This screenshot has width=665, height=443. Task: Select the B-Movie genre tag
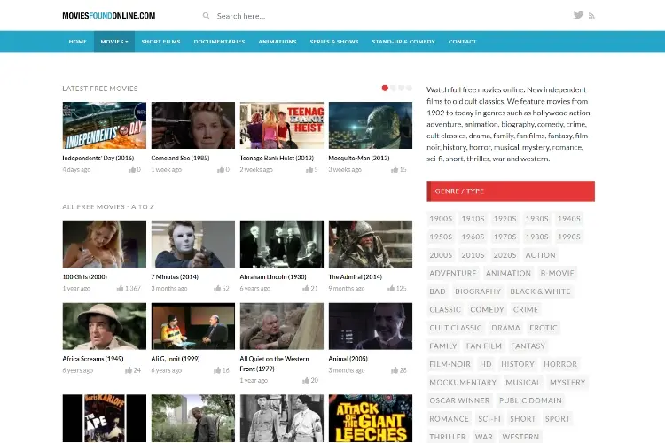click(x=558, y=273)
